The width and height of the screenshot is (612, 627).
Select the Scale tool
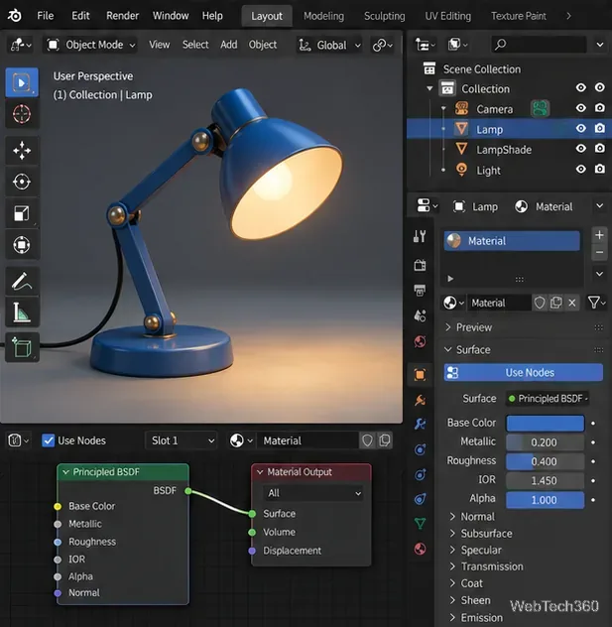pos(22,213)
